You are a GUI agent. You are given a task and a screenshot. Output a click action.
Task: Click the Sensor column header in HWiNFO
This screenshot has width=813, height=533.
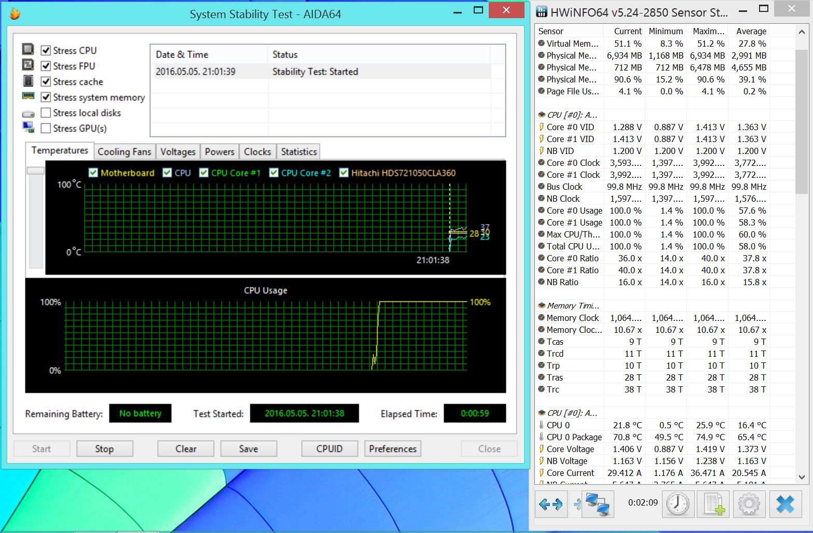569,31
